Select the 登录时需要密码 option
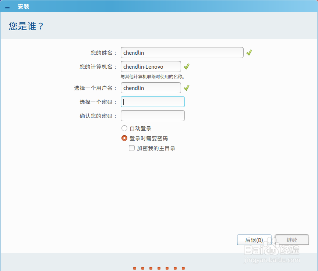This screenshot has height=271, width=318. tap(124, 138)
